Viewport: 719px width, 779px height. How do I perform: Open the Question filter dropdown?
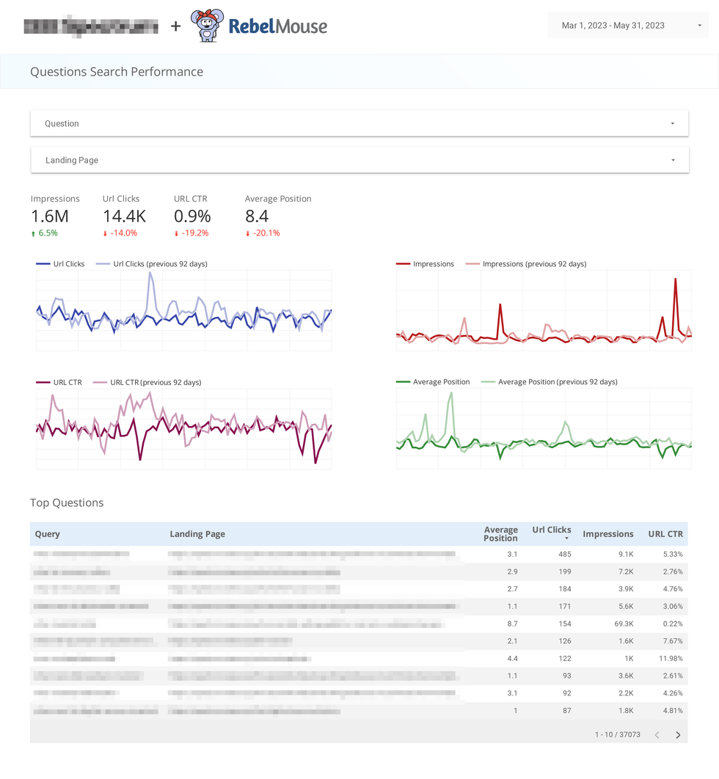[x=359, y=122]
